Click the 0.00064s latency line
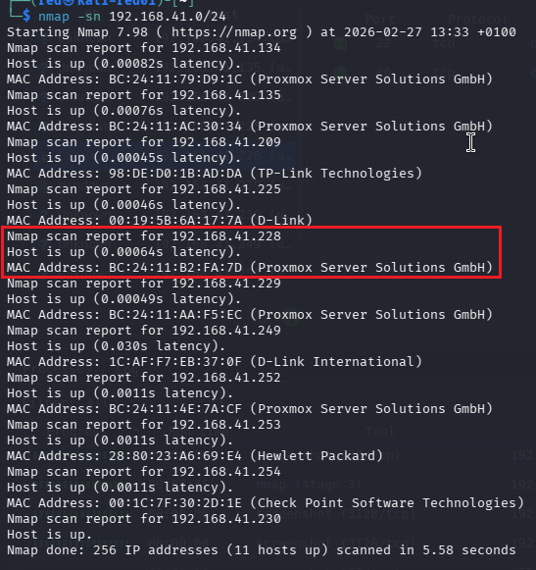 [123, 252]
